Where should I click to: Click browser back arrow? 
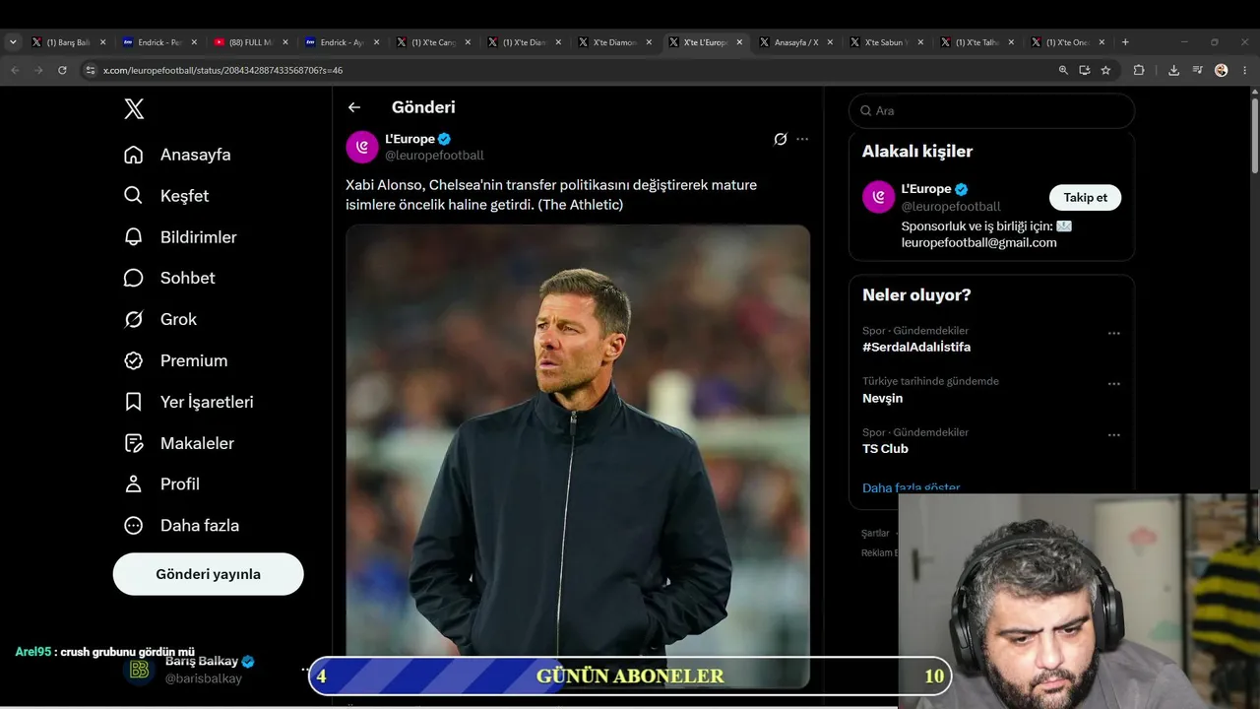[x=15, y=70]
